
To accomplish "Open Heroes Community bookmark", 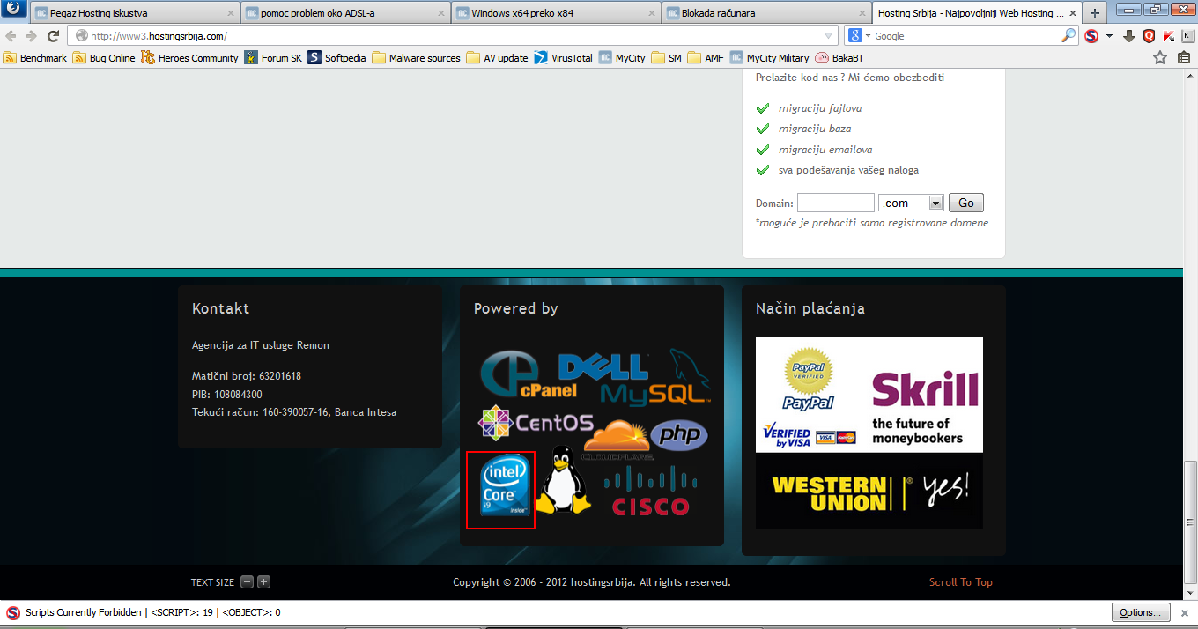I will [x=189, y=57].
